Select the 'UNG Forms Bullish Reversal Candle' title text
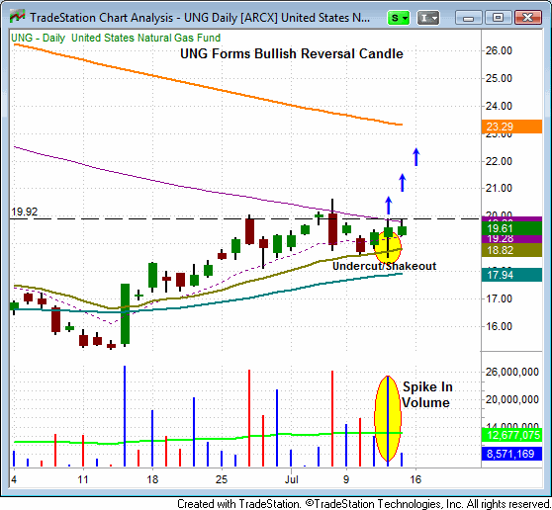Image resolution: width=552 pixels, height=510 pixels. click(292, 53)
